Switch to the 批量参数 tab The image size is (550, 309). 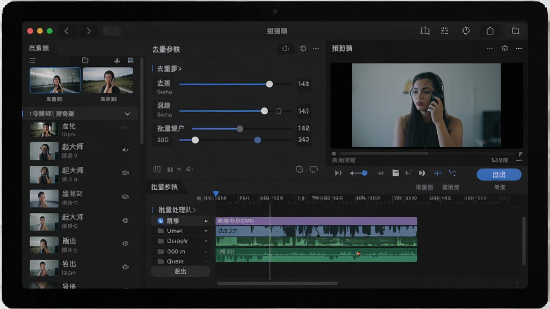pos(164,187)
